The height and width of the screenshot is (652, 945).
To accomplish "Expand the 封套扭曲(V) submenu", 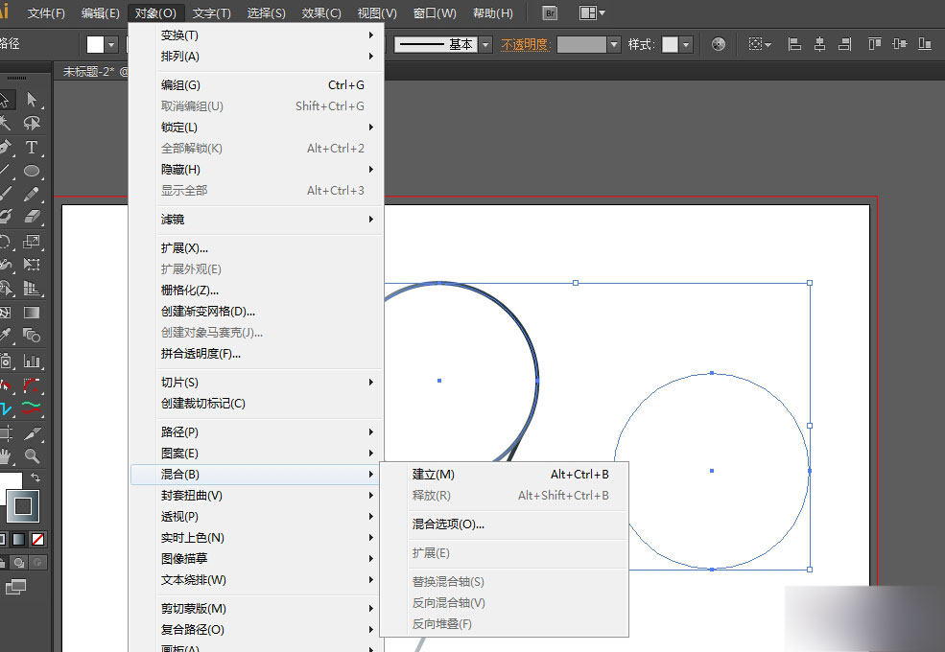I will (x=257, y=496).
